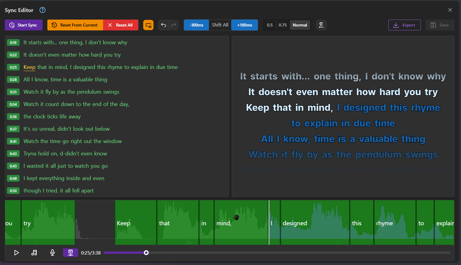The height and width of the screenshot is (265, 461).
Task: Click the 0:41 timestamp badge
Action: click(13, 141)
